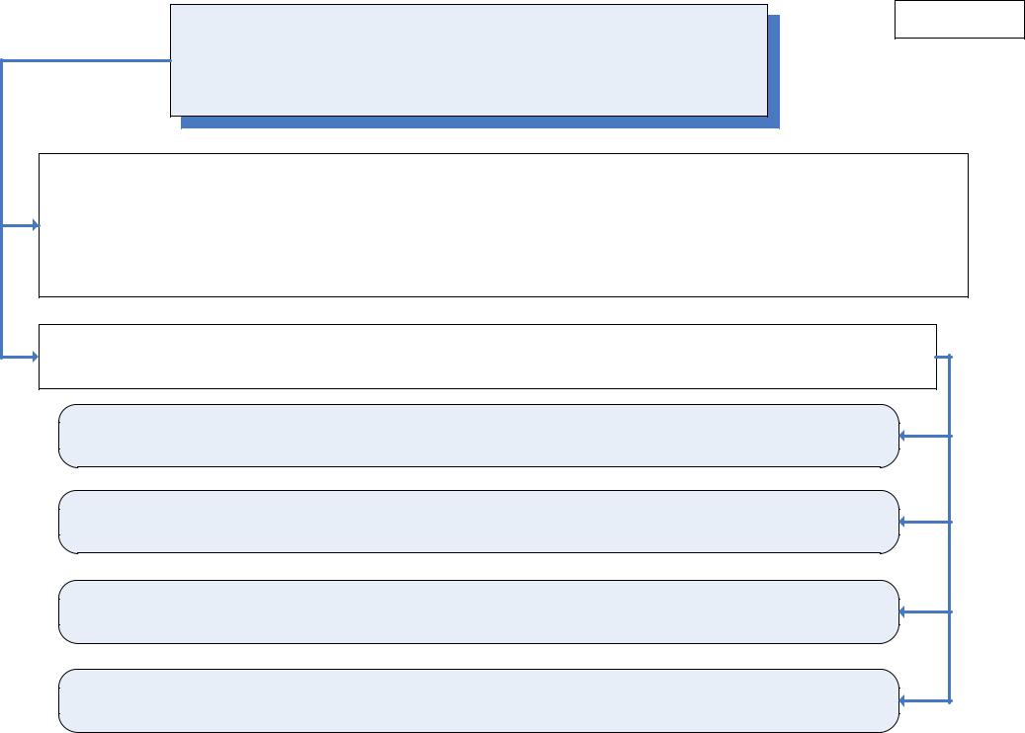1025x733 pixels.
Task: Select the second rounded light-blue box
Action: tap(479, 522)
